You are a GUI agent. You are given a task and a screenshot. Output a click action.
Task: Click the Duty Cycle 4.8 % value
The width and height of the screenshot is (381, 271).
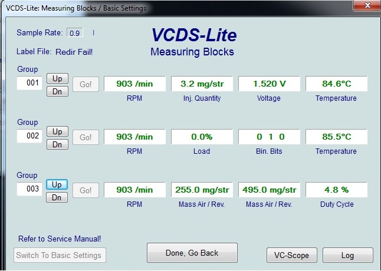(336, 190)
